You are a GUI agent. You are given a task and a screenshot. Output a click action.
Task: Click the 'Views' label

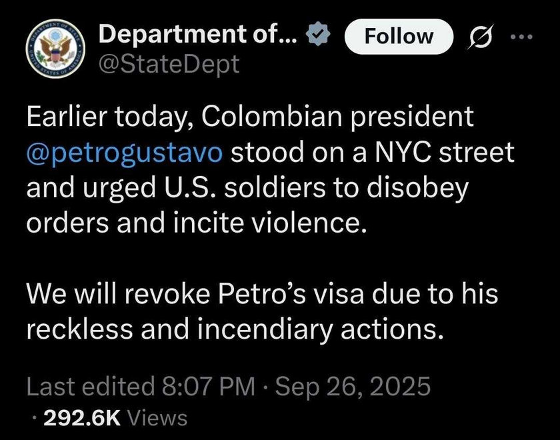[157, 418]
